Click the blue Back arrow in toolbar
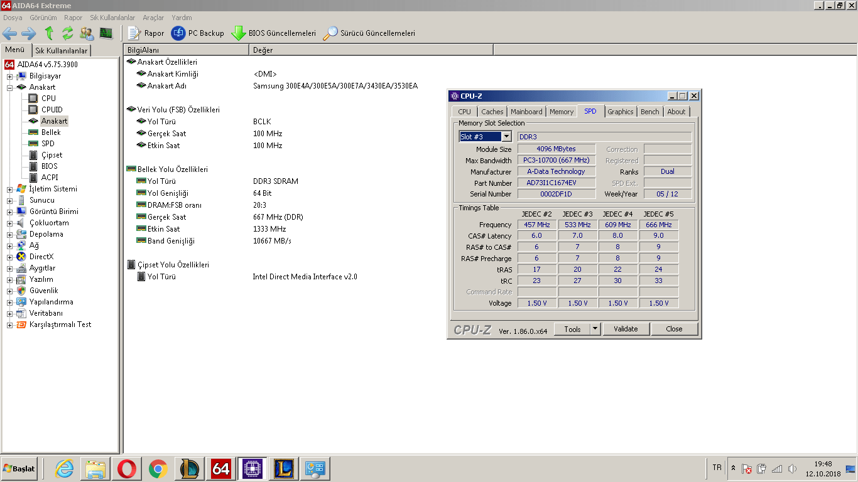 [10, 33]
